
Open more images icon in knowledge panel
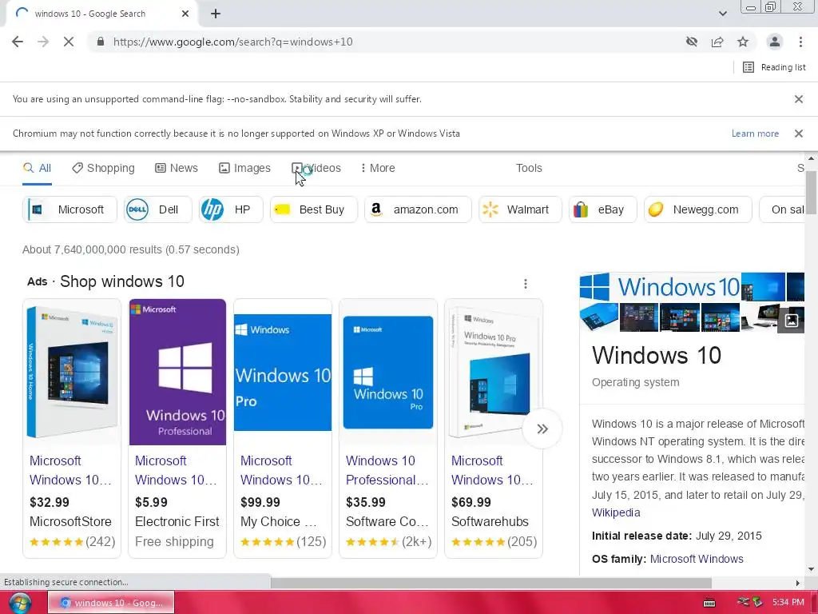tap(792, 320)
